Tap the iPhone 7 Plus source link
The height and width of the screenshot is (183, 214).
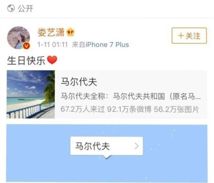(x=107, y=45)
